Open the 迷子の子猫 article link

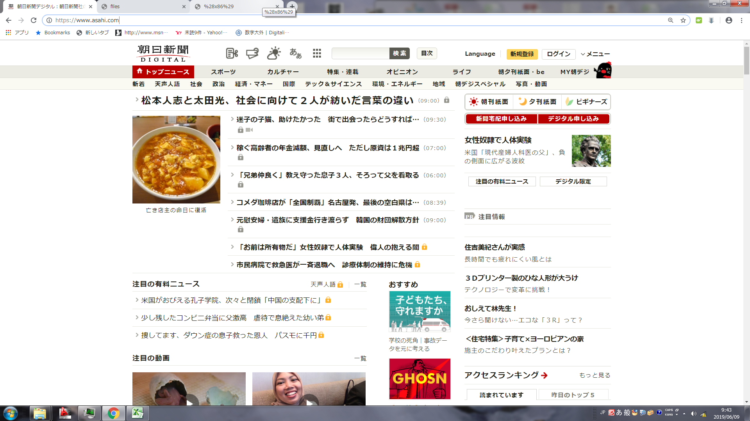[328, 119]
